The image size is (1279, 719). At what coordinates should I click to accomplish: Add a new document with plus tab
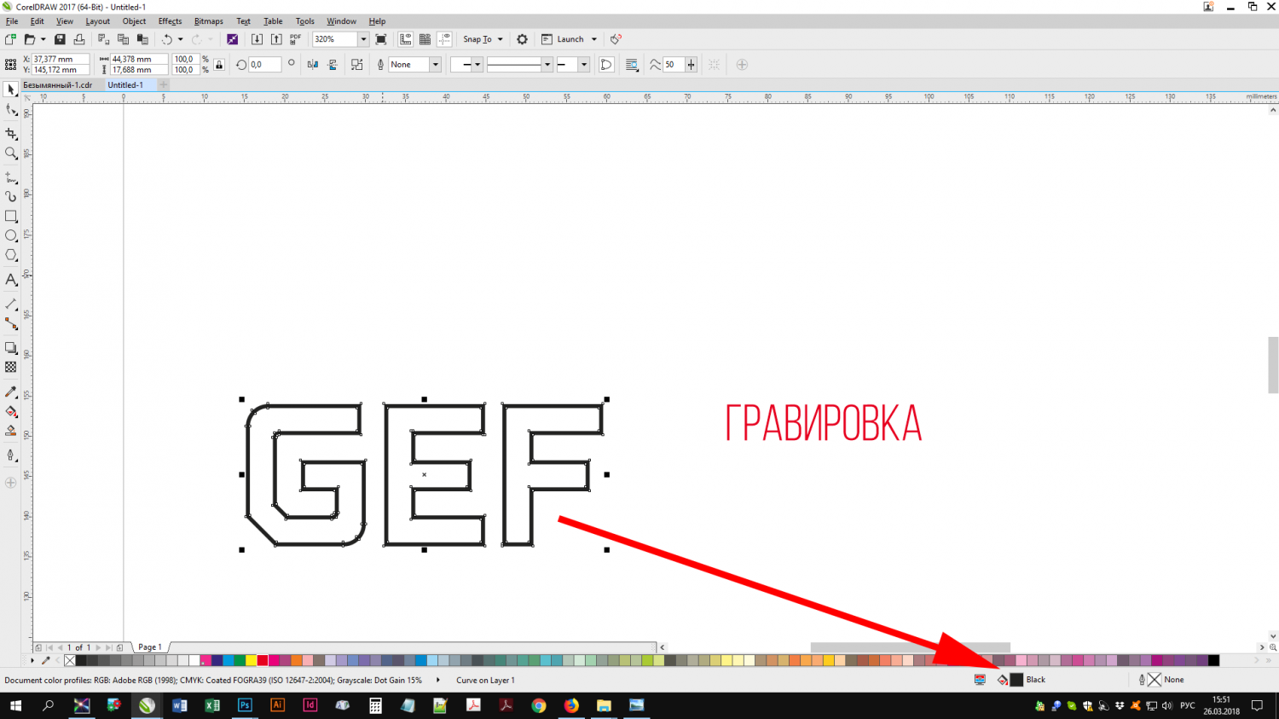[x=163, y=85]
